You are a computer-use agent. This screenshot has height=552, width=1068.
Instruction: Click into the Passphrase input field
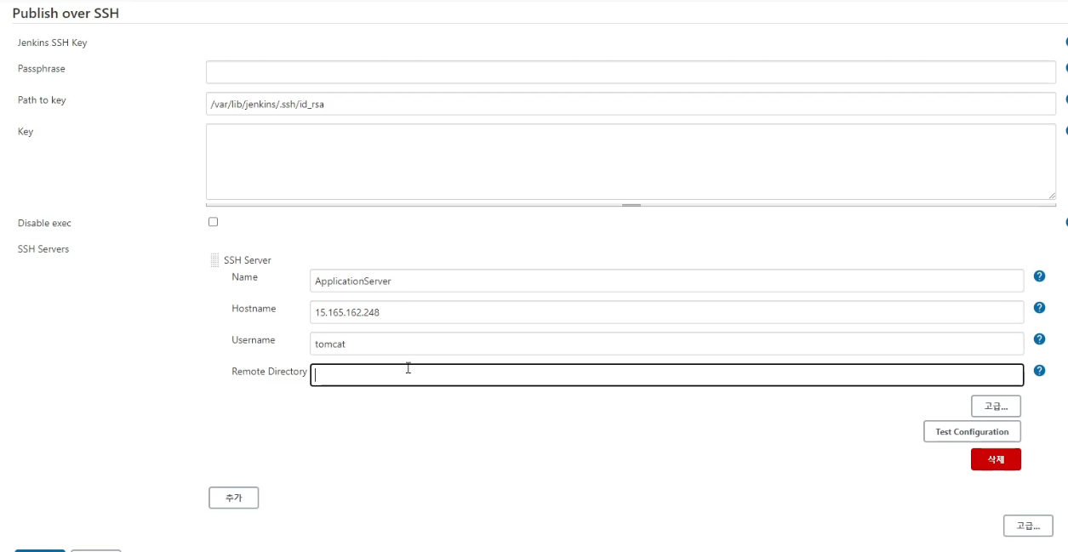click(x=630, y=72)
